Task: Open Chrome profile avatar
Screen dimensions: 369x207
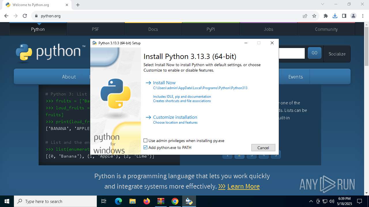Action: pyautogui.click(x=353, y=16)
